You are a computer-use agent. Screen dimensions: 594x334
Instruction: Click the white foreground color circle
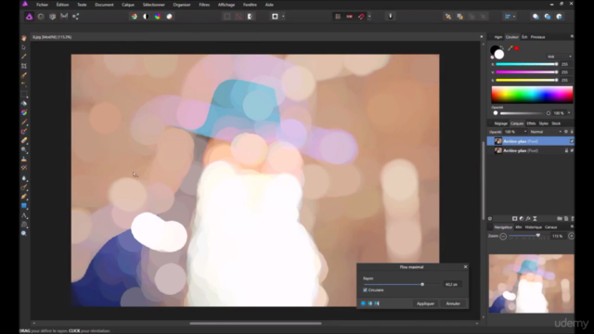coord(499,55)
